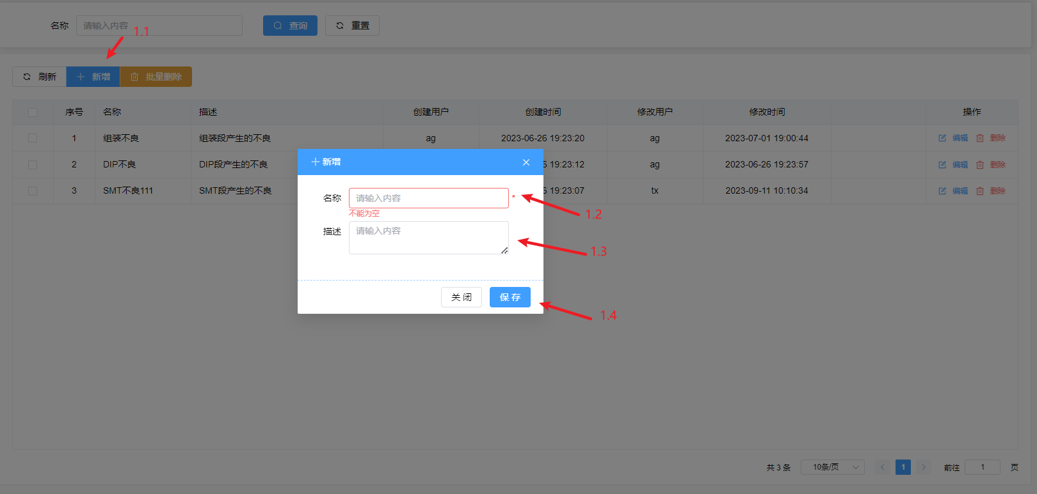Screen dimensions: 1037x494
Task: Click the 名称 input field in dialog
Action: [428, 198]
